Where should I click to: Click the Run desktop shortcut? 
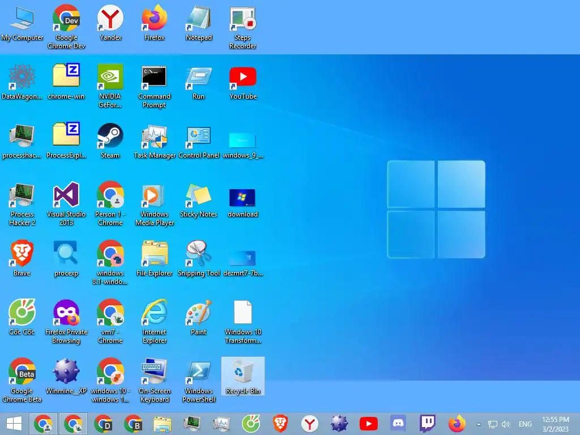pos(199,82)
